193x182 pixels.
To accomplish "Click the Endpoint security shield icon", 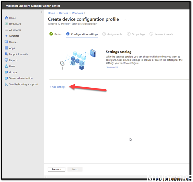I will (x=6, y=54).
